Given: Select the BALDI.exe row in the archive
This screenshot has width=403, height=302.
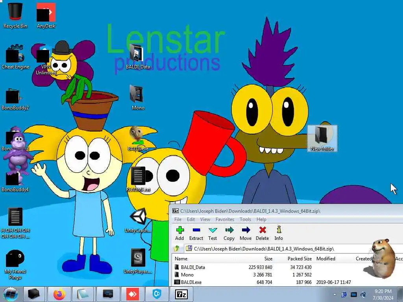Looking at the screenshot, I should 288,282.
